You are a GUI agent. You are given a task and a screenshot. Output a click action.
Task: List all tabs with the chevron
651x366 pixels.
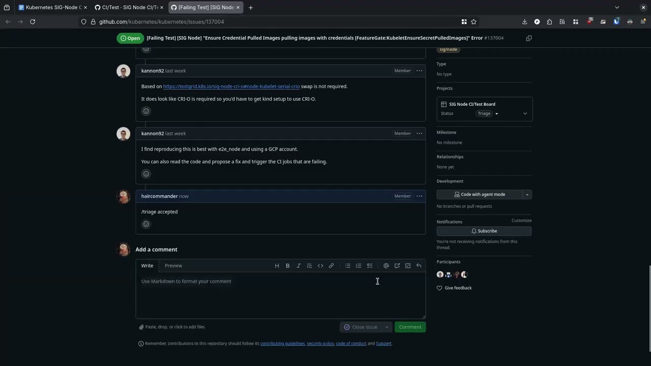[617, 8]
